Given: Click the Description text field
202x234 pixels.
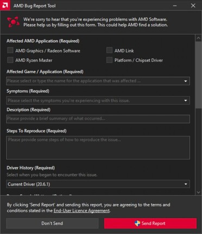Looking at the screenshot, I should pyautogui.click(x=98, y=119).
